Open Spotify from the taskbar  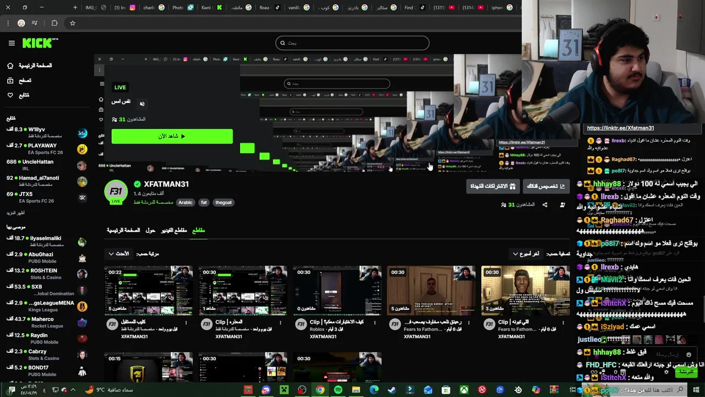pyautogui.click(x=338, y=390)
